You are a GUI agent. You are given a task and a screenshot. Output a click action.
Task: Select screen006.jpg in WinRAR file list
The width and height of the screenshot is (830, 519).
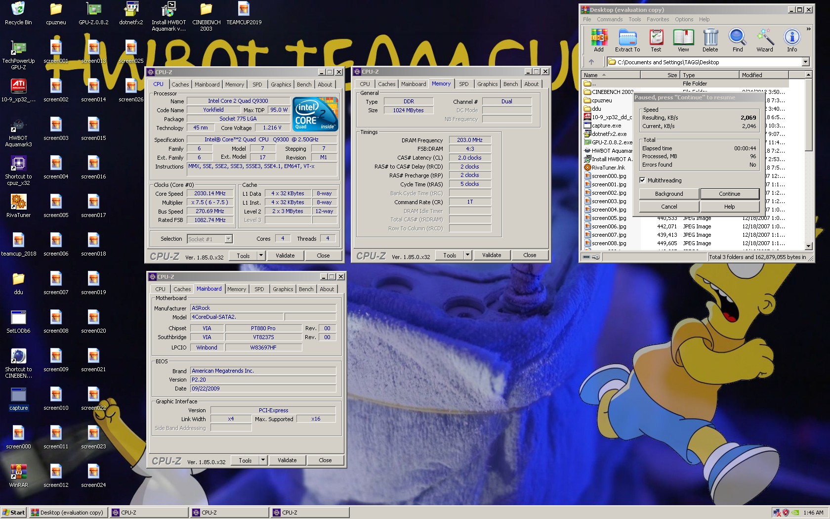pyautogui.click(x=609, y=226)
